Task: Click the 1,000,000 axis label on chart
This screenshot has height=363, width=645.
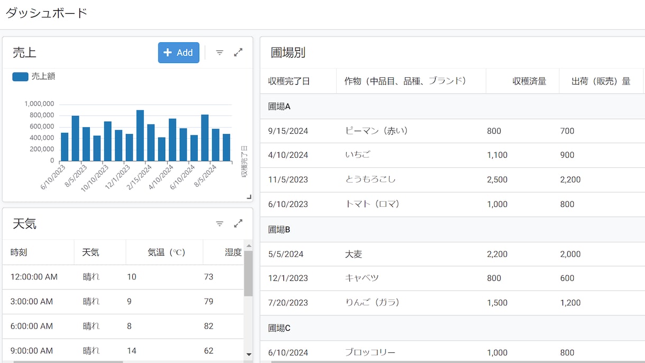Action: pos(39,104)
